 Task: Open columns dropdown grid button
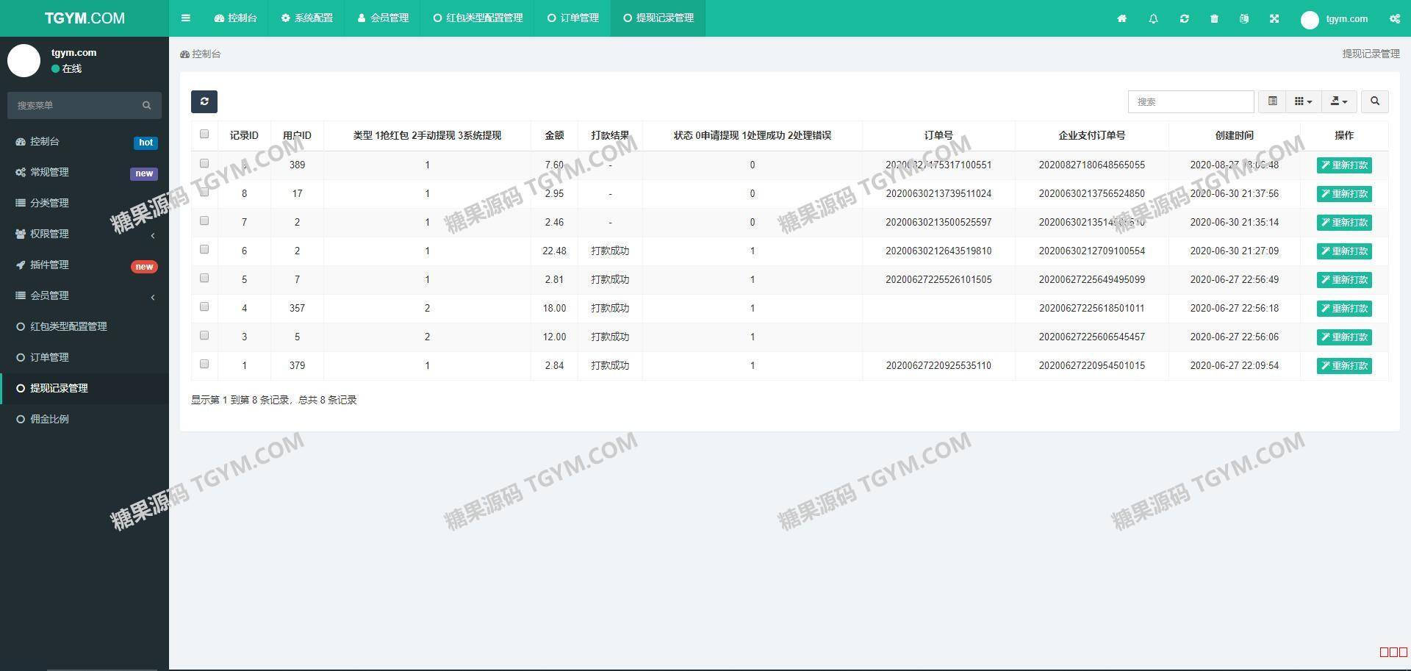pos(1303,101)
